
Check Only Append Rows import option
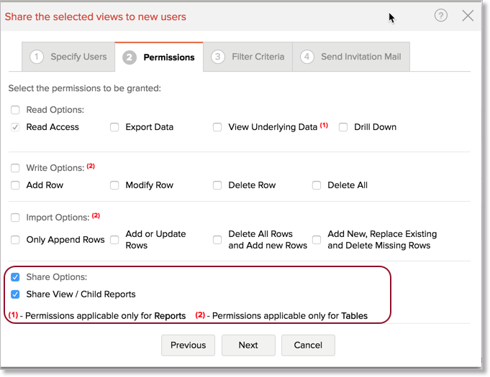[x=15, y=240]
